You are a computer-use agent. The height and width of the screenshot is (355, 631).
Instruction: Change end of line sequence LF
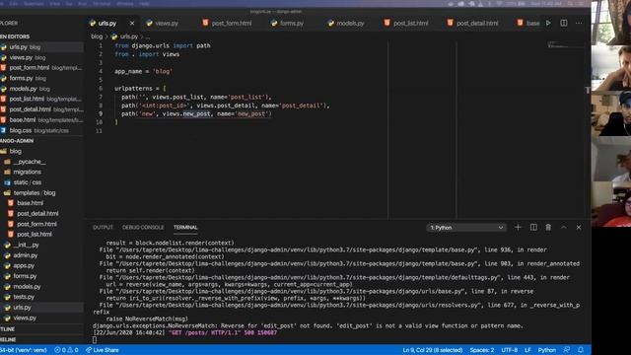[527, 350]
